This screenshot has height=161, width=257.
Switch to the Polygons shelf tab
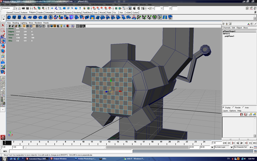point(32,13)
